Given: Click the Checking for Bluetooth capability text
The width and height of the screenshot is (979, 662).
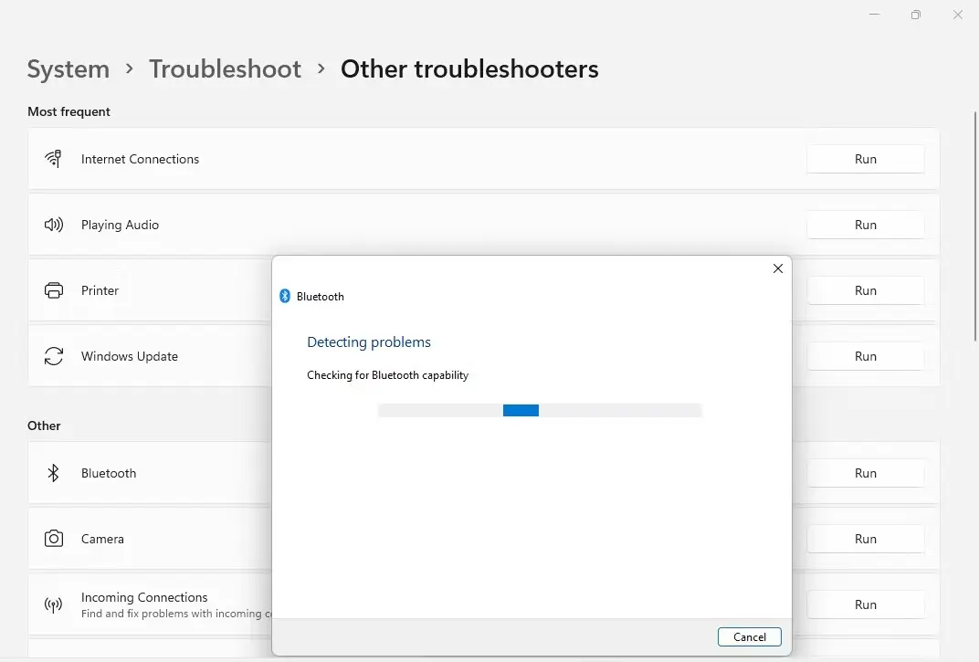Looking at the screenshot, I should coord(388,375).
